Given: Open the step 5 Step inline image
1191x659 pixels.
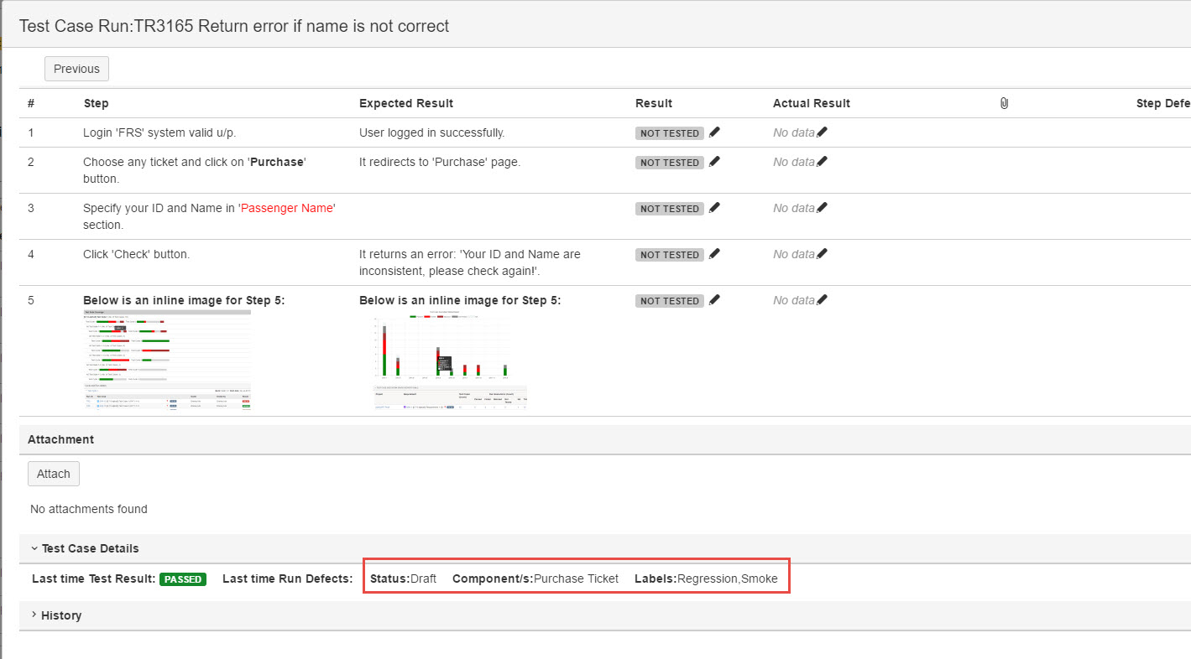Looking at the screenshot, I should (167, 360).
